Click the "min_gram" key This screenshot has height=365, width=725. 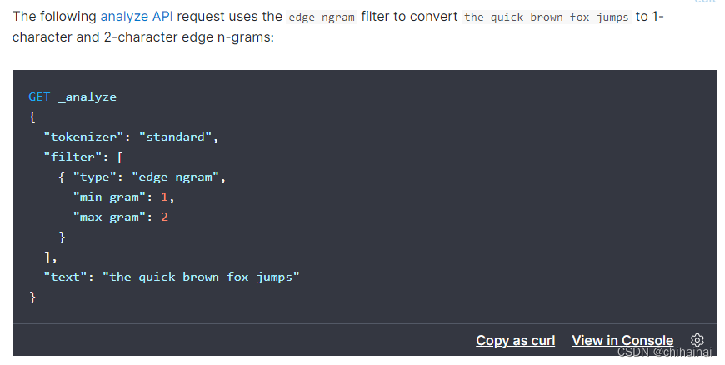(109, 197)
